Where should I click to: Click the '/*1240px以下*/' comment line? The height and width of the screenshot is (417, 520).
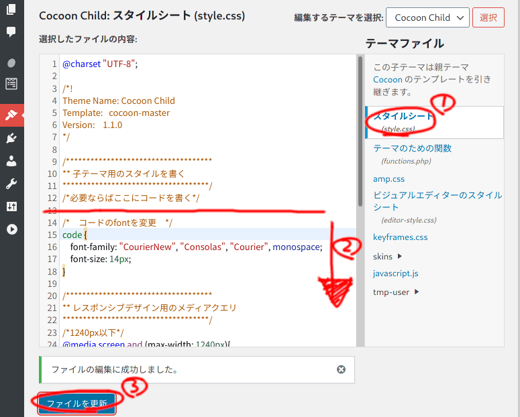[93, 333]
